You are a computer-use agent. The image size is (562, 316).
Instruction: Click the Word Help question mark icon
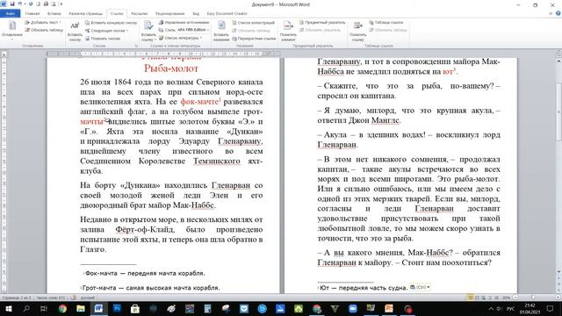tap(558, 13)
